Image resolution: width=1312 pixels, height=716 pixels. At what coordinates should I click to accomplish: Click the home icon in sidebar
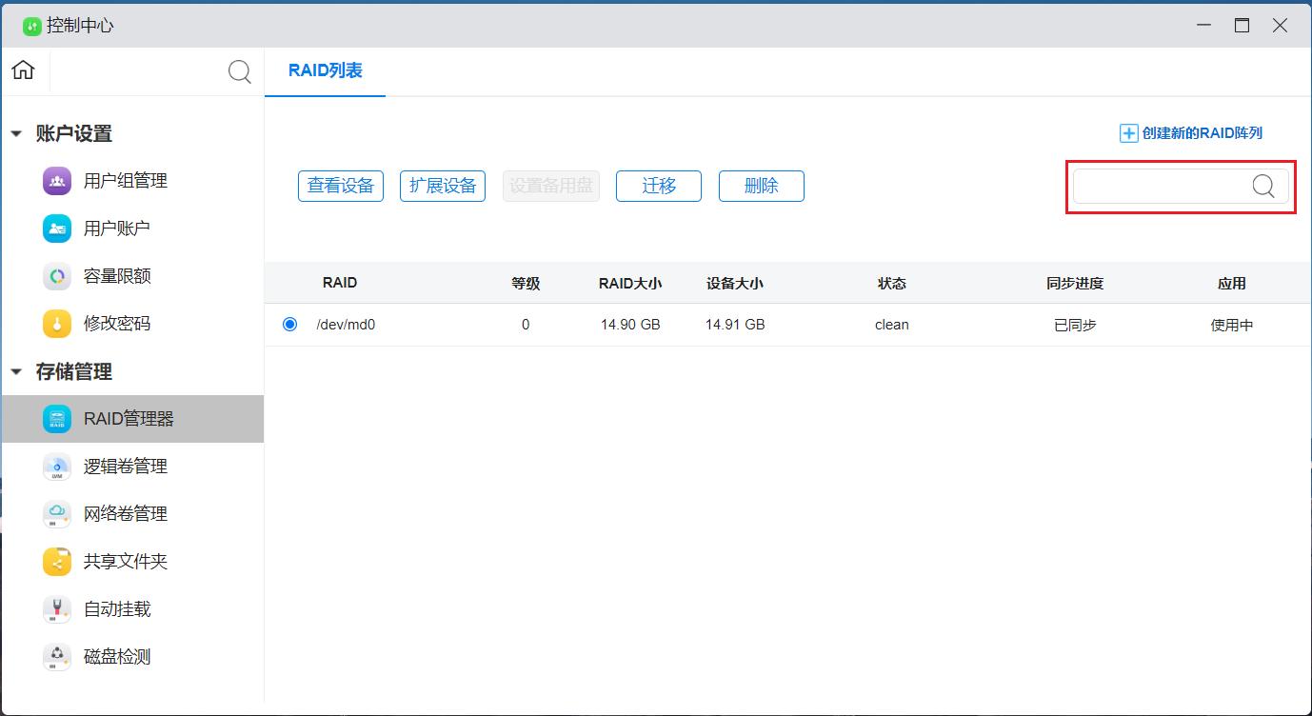[x=23, y=70]
